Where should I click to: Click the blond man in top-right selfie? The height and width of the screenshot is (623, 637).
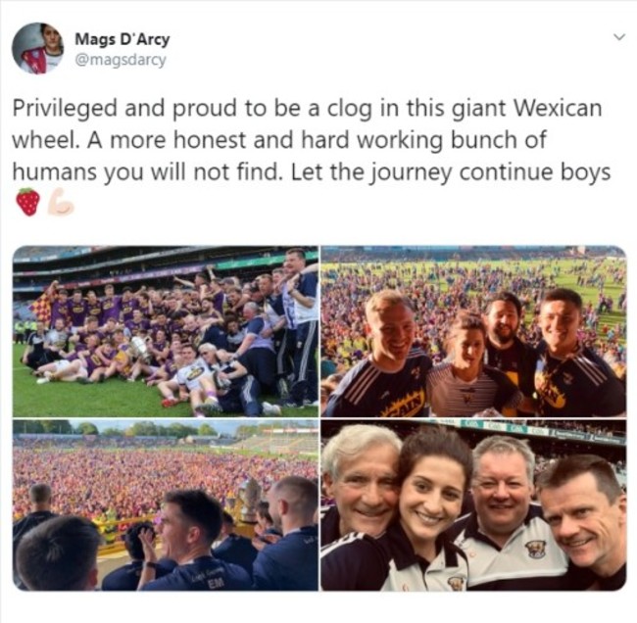(x=389, y=325)
